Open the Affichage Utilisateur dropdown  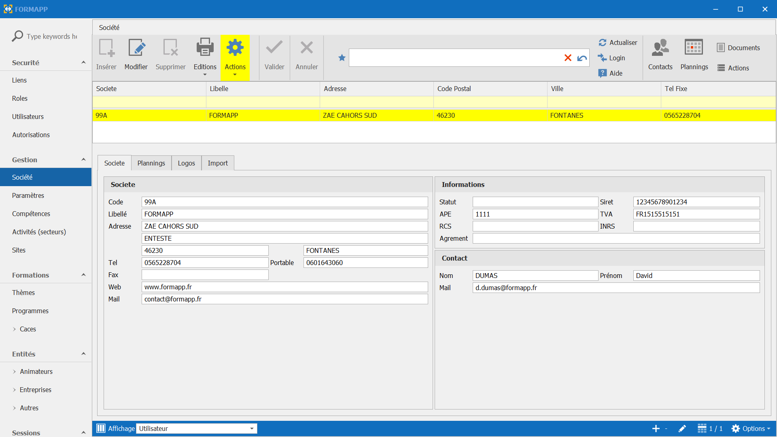(x=197, y=429)
